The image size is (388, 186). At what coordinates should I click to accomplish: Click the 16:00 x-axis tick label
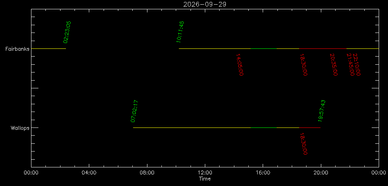pos(263,172)
